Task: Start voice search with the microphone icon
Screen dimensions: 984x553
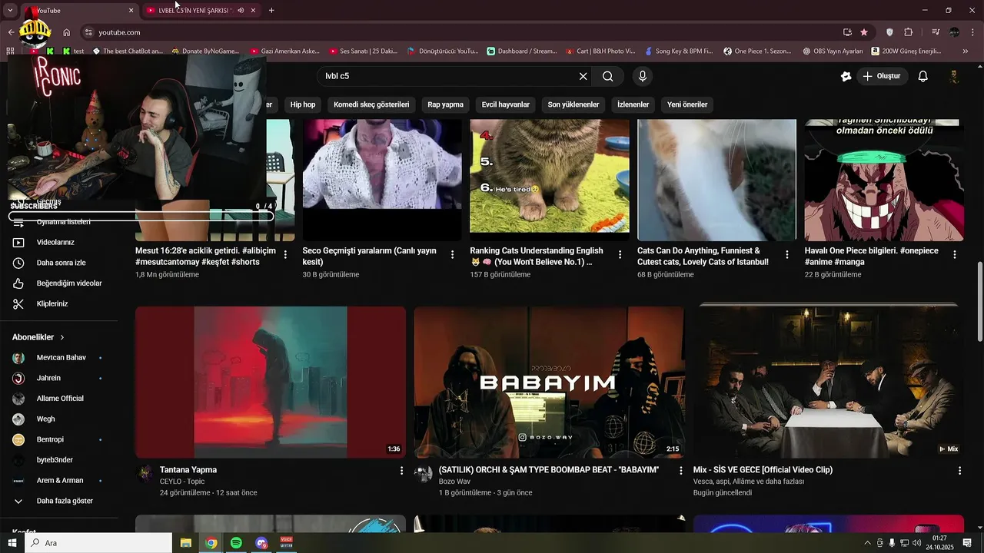Action: (x=643, y=76)
